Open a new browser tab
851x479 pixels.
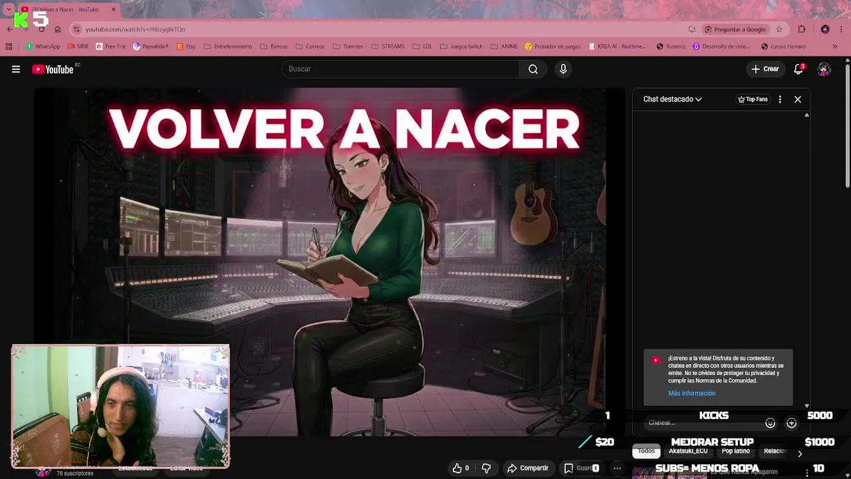coord(129,9)
